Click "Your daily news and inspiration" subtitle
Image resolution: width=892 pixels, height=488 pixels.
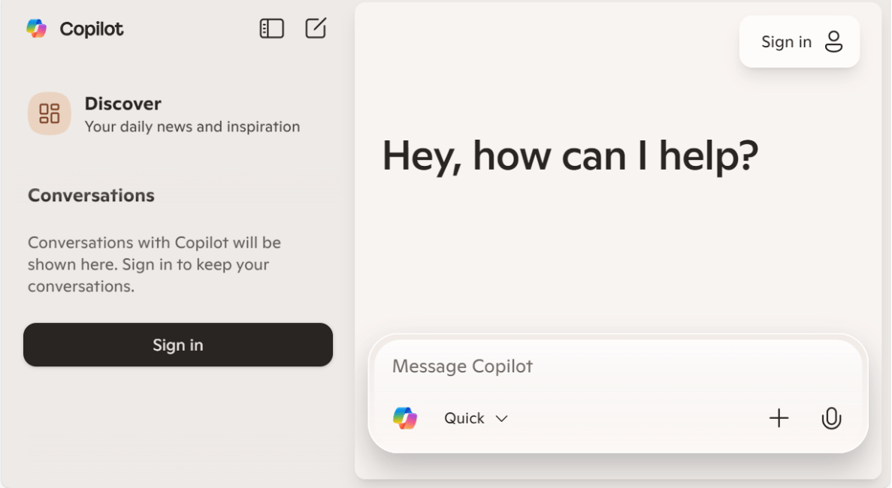(x=192, y=127)
